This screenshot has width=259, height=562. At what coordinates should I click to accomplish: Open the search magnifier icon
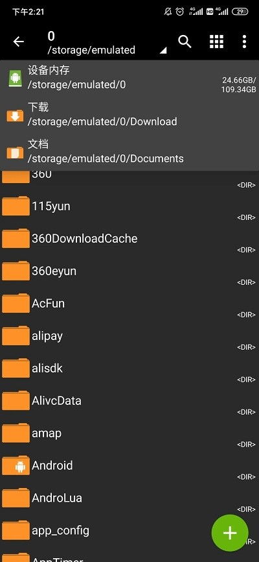[185, 42]
